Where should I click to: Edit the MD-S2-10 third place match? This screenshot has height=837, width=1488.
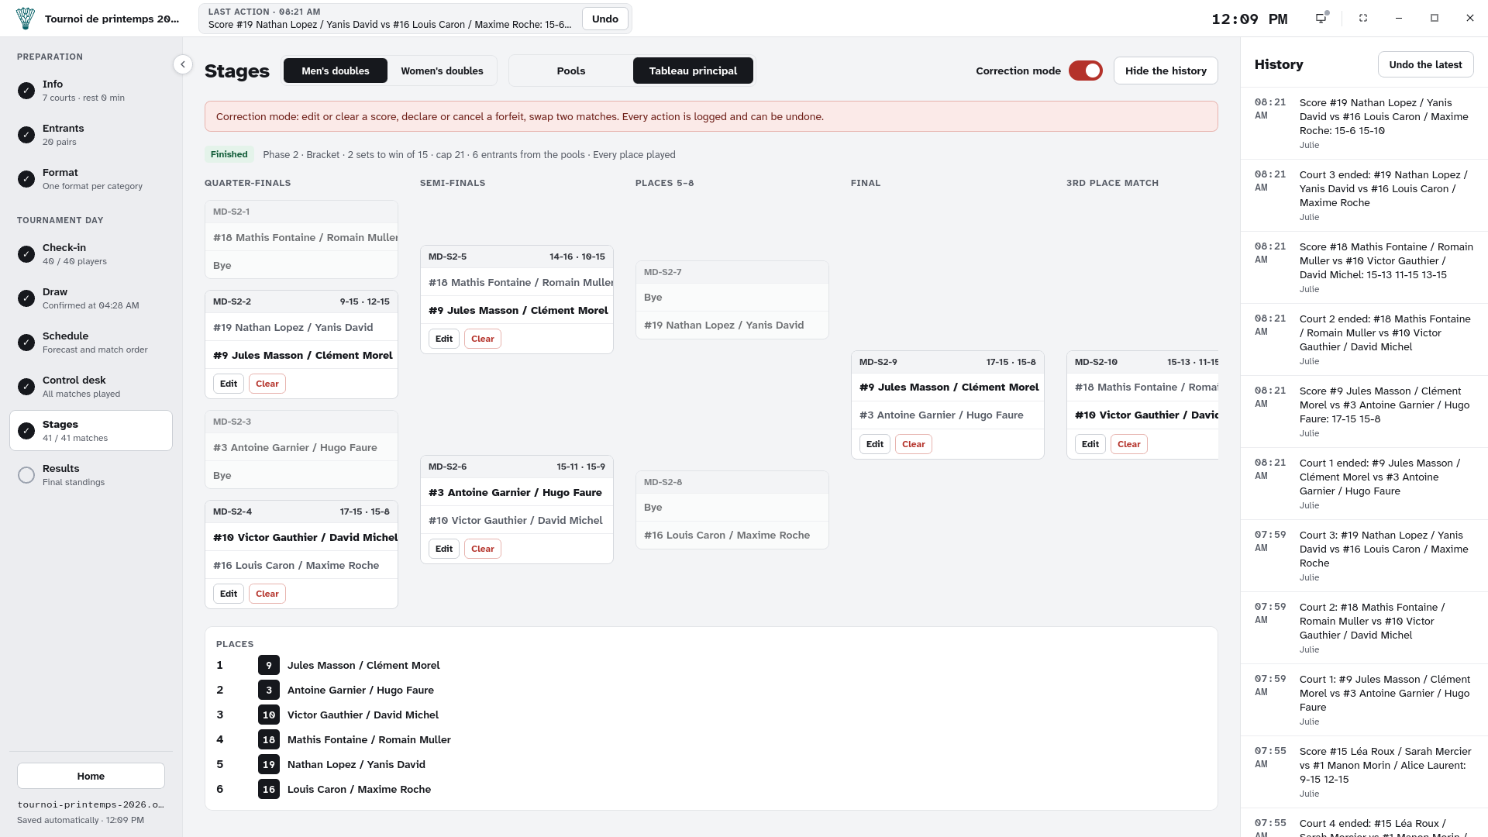click(1090, 444)
